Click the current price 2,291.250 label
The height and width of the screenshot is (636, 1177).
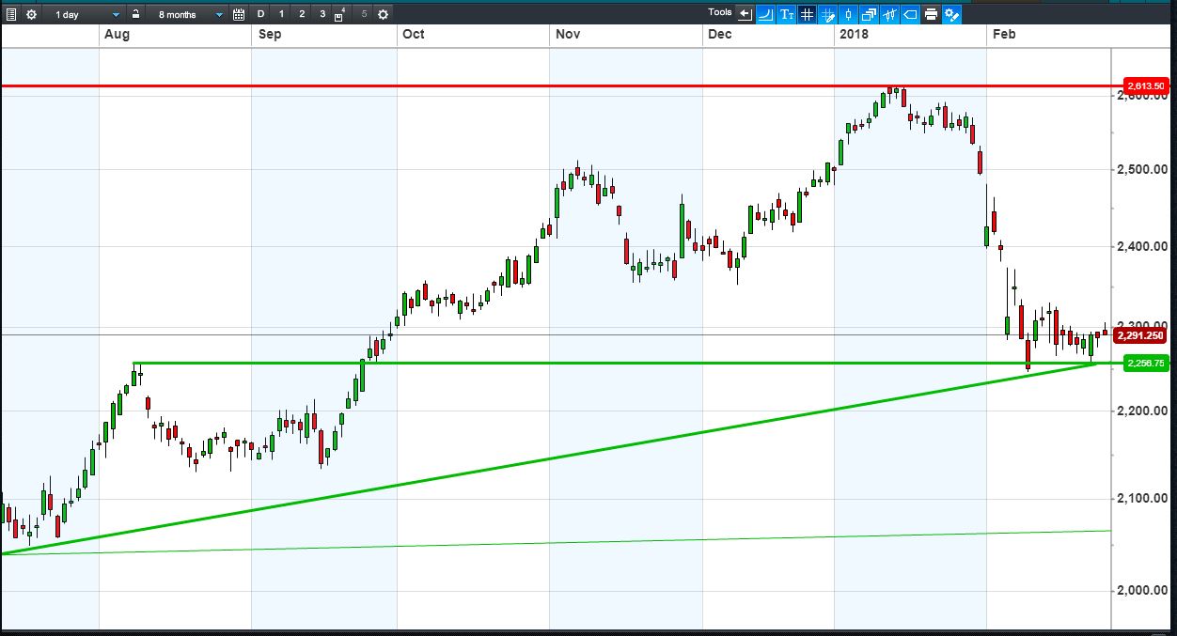1142,334
